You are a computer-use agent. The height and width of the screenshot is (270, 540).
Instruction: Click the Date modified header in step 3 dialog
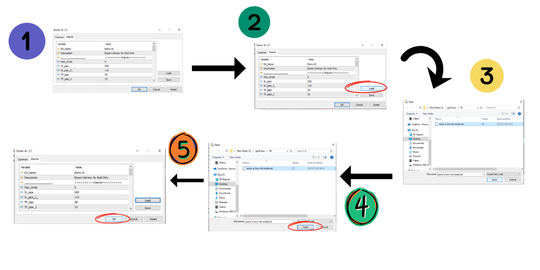tap(504, 119)
